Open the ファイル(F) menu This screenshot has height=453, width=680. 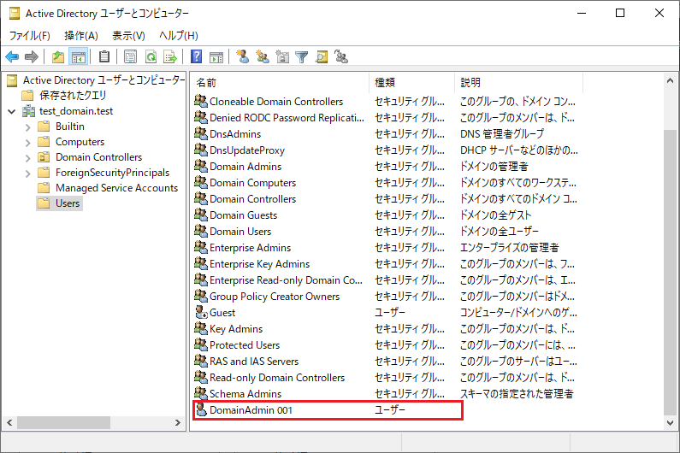(29, 36)
